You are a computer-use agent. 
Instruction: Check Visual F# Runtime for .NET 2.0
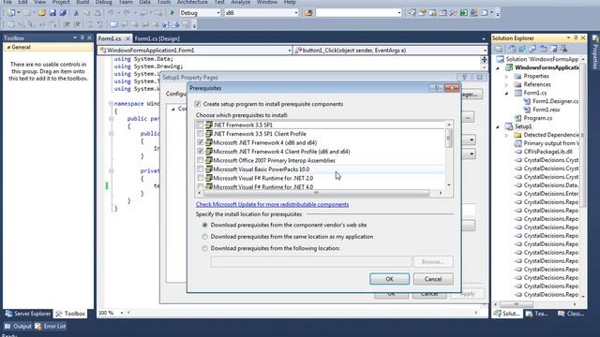point(200,178)
